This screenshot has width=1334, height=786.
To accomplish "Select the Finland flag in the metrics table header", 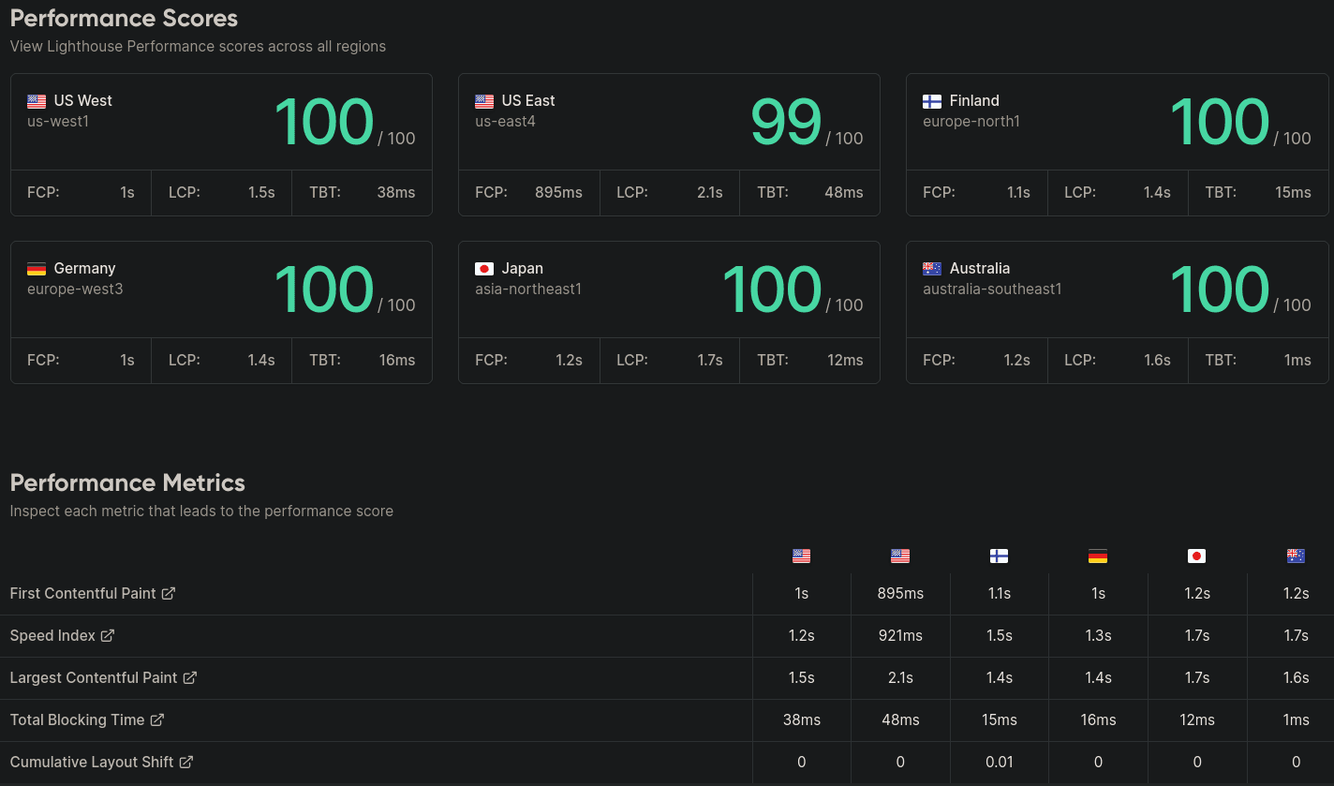I will pos(999,556).
